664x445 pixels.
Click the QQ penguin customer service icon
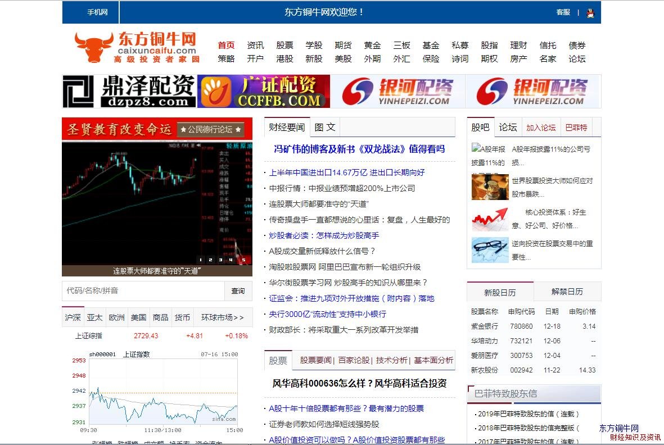(590, 13)
